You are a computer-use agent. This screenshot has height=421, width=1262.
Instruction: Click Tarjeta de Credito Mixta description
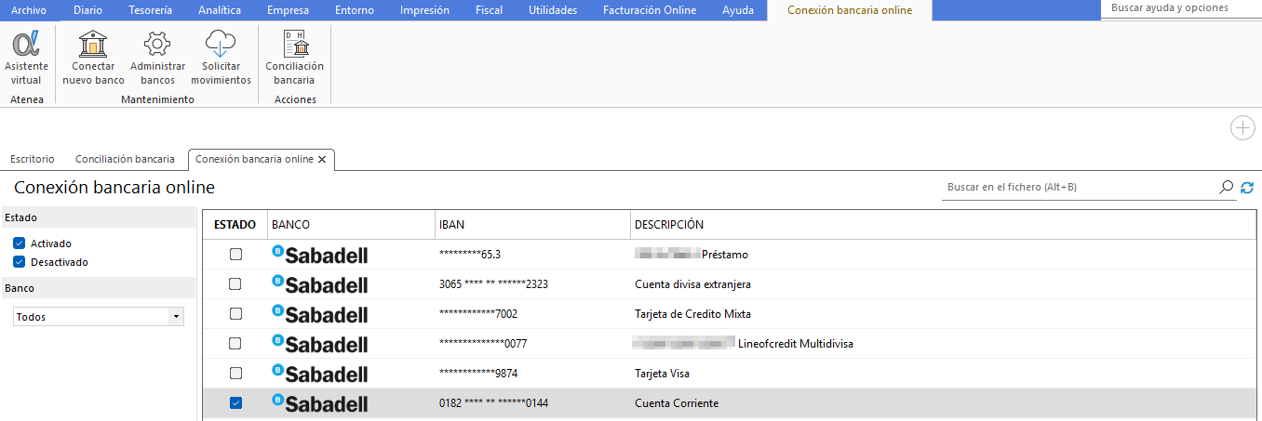pyautogui.click(x=692, y=314)
